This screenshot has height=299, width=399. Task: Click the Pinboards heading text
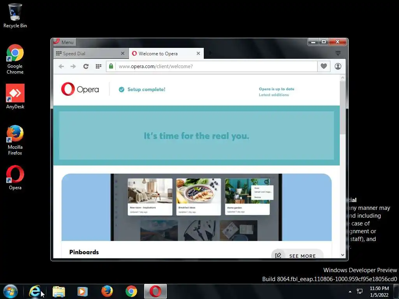84,252
